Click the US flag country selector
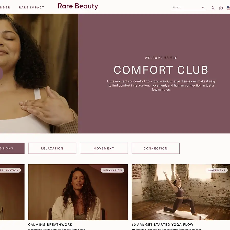The width and height of the screenshot is (230, 230). 228,8
